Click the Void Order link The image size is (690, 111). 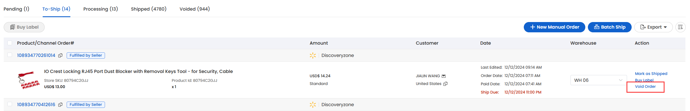[645, 87]
